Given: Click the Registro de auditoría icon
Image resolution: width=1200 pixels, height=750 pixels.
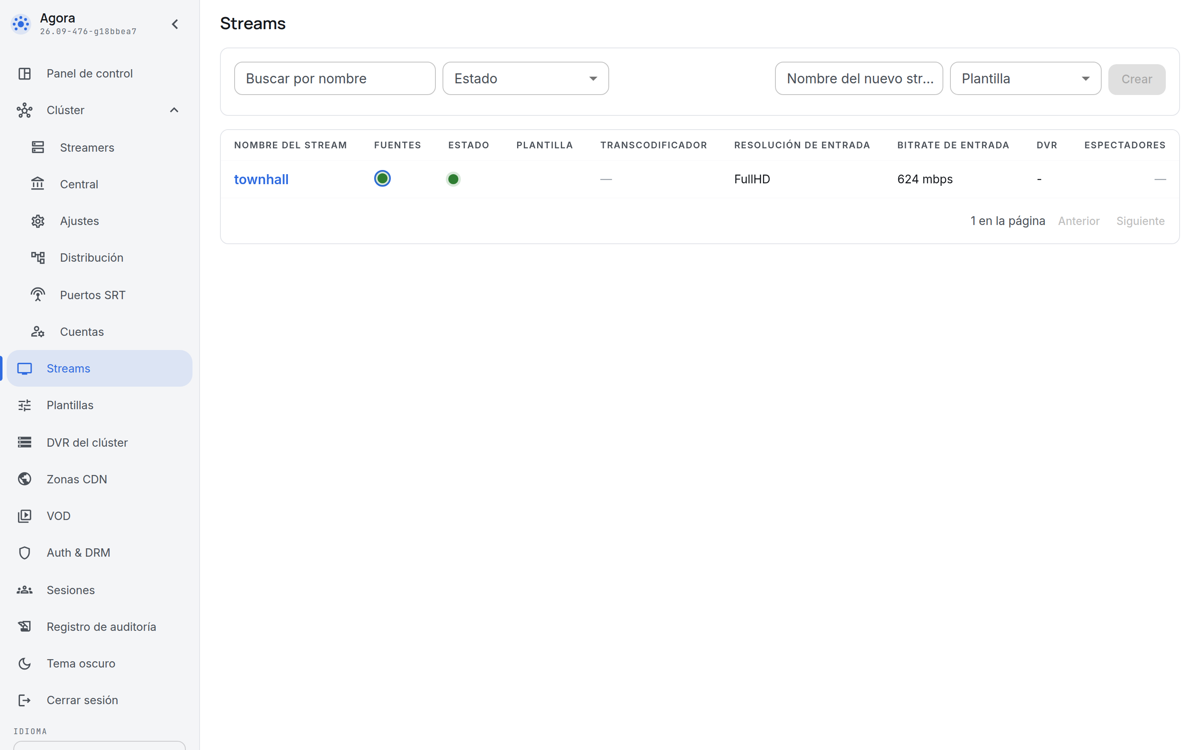Looking at the screenshot, I should pyautogui.click(x=24, y=627).
